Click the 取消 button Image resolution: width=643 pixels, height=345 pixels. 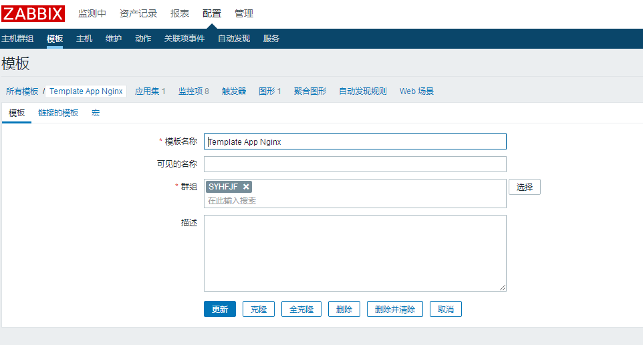coord(446,309)
